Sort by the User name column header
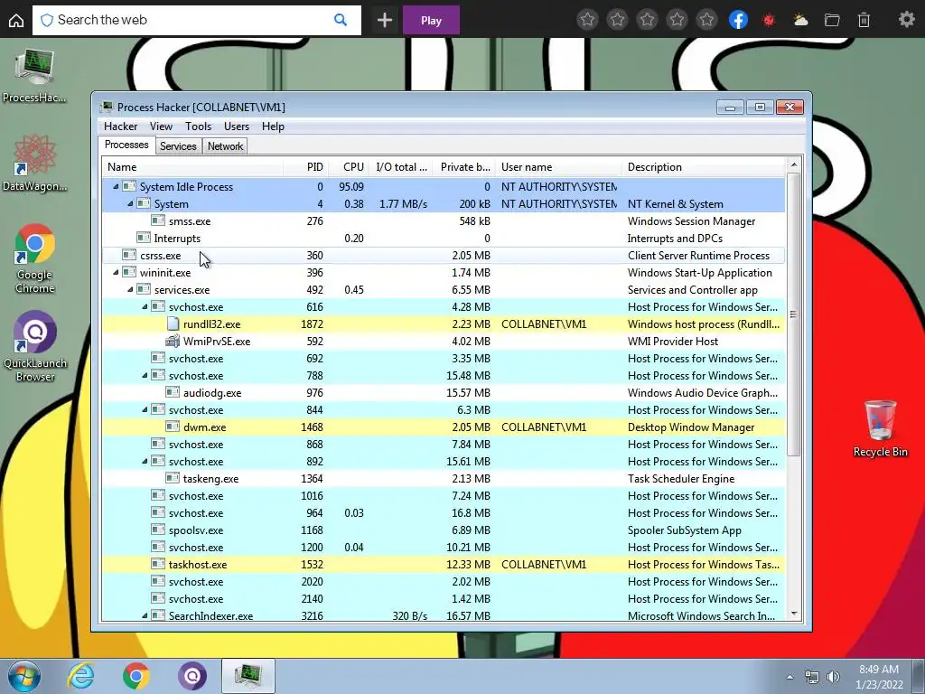 pos(558,167)
